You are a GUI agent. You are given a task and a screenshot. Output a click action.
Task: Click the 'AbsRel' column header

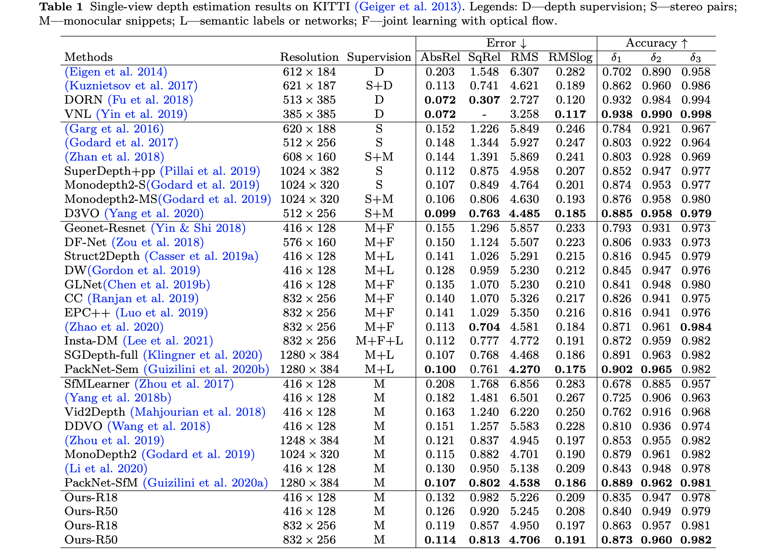pyautogui.click(x=440, y=57)
